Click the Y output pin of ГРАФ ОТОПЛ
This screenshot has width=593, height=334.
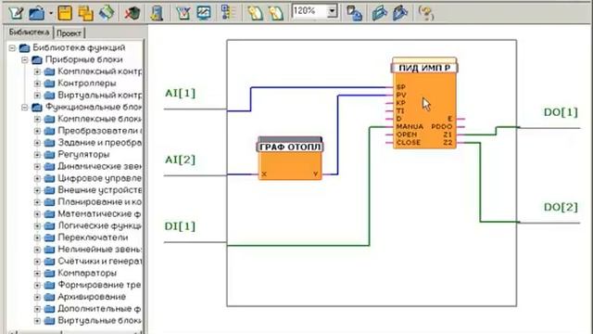pos(315,174)
